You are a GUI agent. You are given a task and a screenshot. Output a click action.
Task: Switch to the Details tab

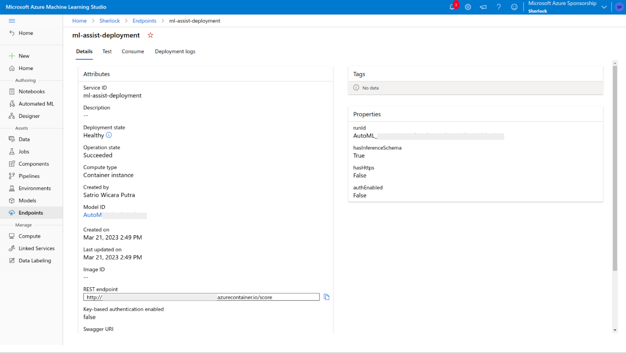pyautogui.click(x=84, y=51)
